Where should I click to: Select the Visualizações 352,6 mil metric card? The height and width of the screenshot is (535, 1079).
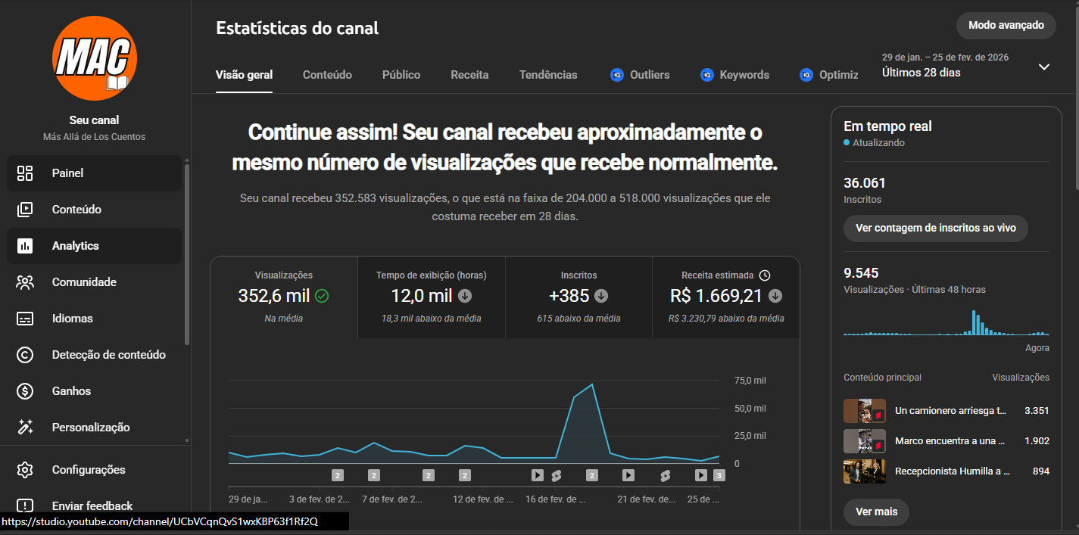(284, 297)
